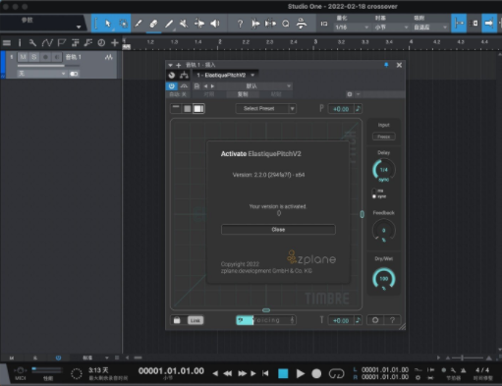Toggle plugin power bypass button
502x386 pixels.
click(x=172, y=86)
